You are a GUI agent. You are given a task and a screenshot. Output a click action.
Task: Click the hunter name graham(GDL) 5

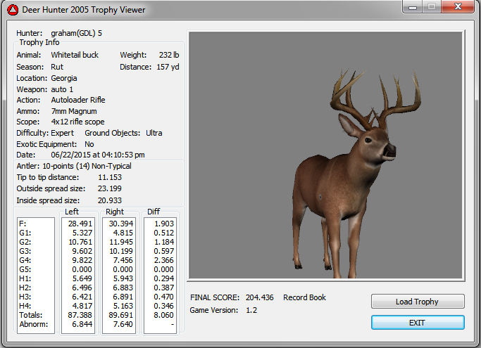pos(77,33)
